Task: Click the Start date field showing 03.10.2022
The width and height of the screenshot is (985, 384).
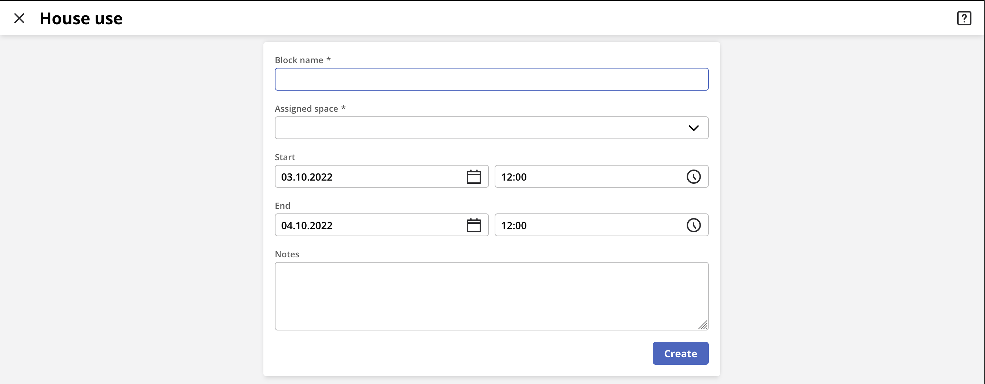Action: (367, 177)
